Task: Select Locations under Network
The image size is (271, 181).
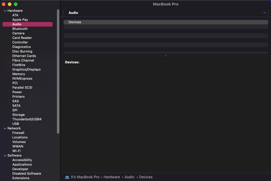Action: point(20,137)
